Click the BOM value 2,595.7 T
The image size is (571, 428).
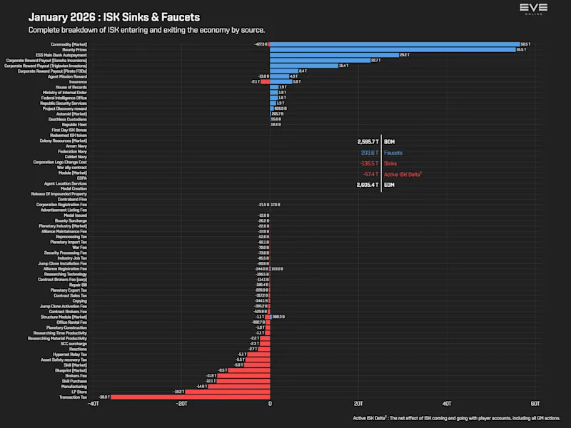[368, 142]
